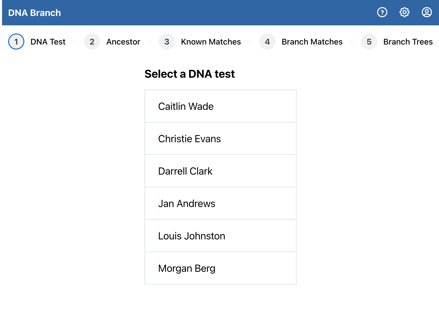Pick Darrell Clark from the list

[x=220, y=171]
